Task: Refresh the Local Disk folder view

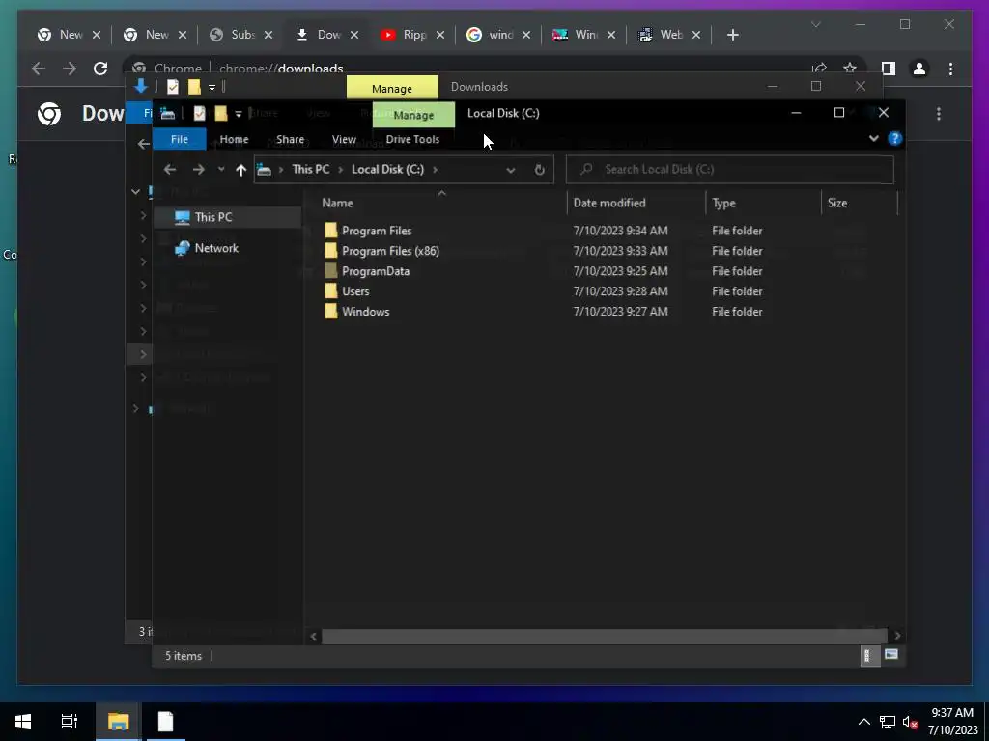Action: pos(539,170)
